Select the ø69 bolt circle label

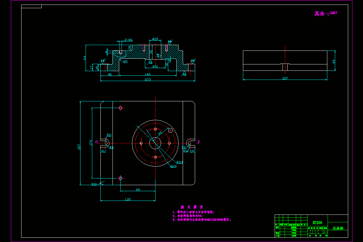coord(173,166)
